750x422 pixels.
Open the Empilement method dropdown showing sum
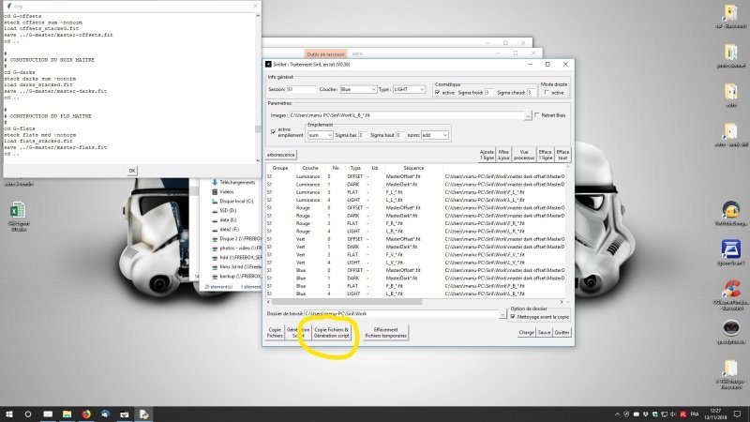(x=320, y=135)
